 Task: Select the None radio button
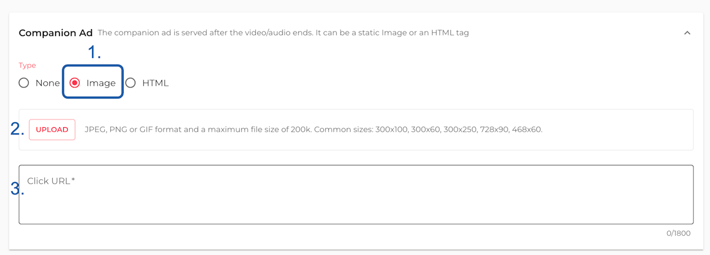coord(23,83)
